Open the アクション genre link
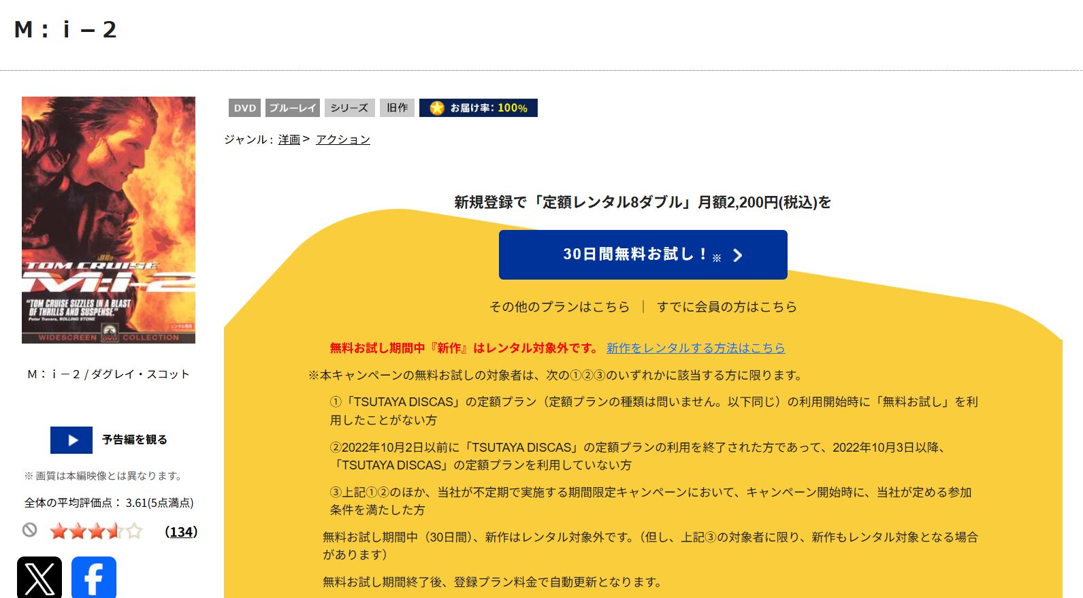Screen dimensions: 1083x598 [343, 139]
